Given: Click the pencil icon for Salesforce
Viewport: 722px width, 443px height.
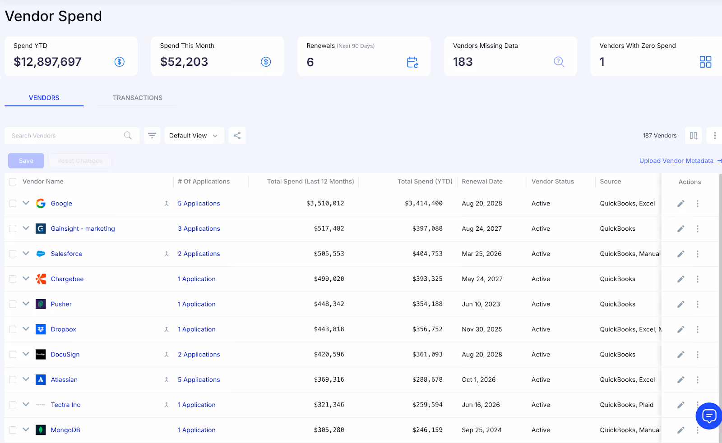Looking at the screenshot, I should (x=681, y=254).
